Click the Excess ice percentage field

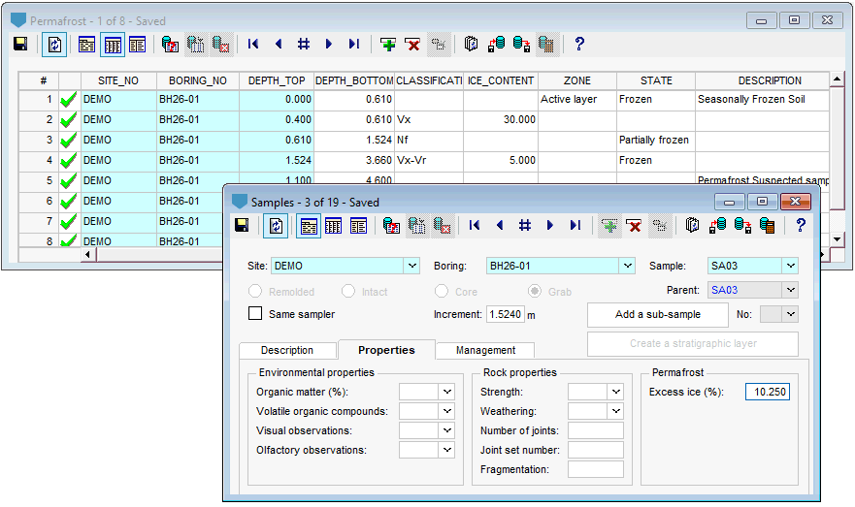pos(768,392)
